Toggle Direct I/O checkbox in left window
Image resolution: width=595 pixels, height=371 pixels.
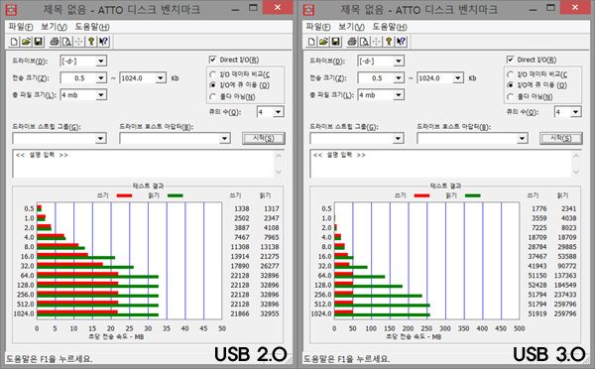[213, 60]
